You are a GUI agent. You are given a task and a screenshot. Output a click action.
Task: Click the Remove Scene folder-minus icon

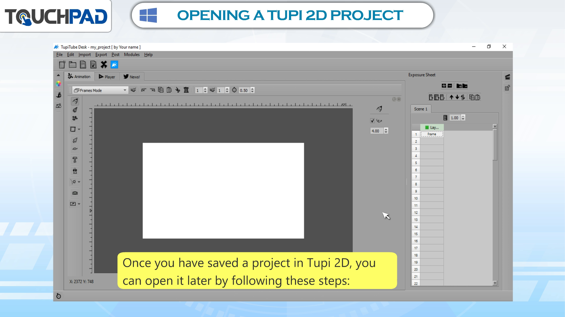[x=465, y=86]
